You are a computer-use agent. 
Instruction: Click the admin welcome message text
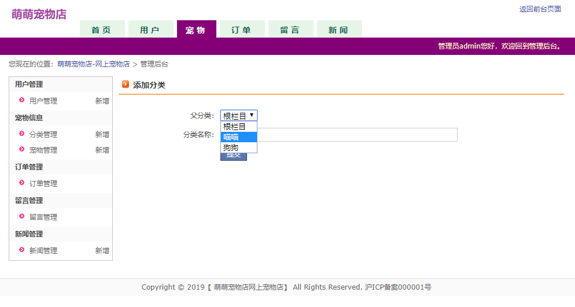(x=499, y=46)
